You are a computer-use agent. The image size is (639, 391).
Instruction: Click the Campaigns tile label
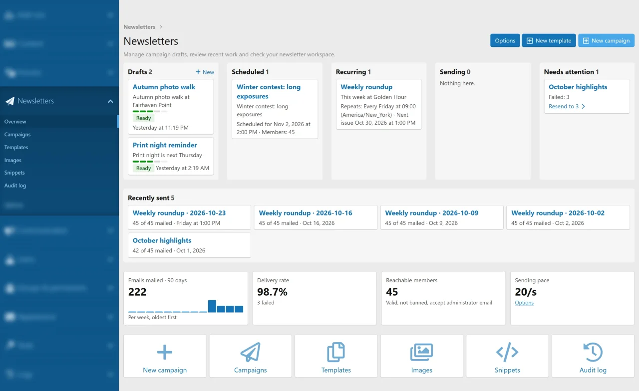pyautogui.click(x=251, y=370)
